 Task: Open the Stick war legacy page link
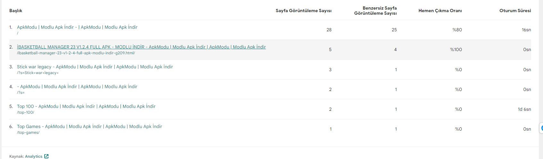[95, 67]
